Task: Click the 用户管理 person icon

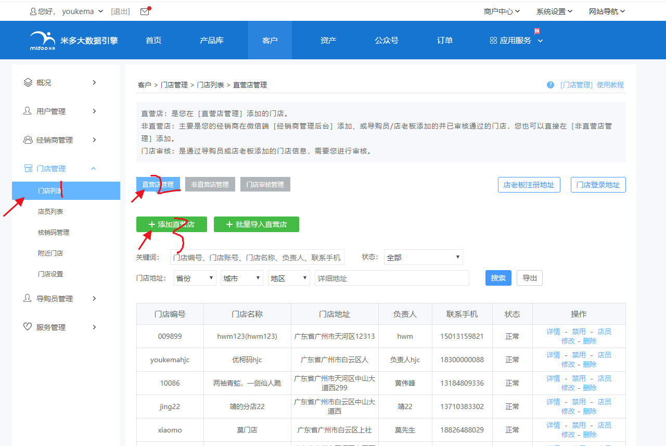Action: pos(28,111)
